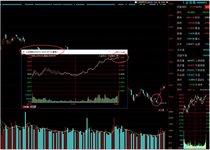Click the 加自选 button in the top toolbar

pyautogui.click(x=149, y=2)
